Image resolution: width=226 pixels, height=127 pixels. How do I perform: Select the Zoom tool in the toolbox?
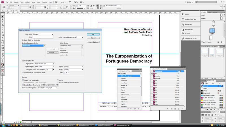[x=3, y=61]
